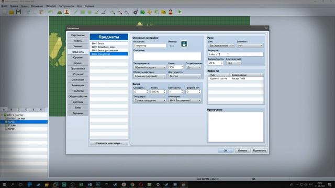Open Event Searcher toolbar icon

click(157, 12)
